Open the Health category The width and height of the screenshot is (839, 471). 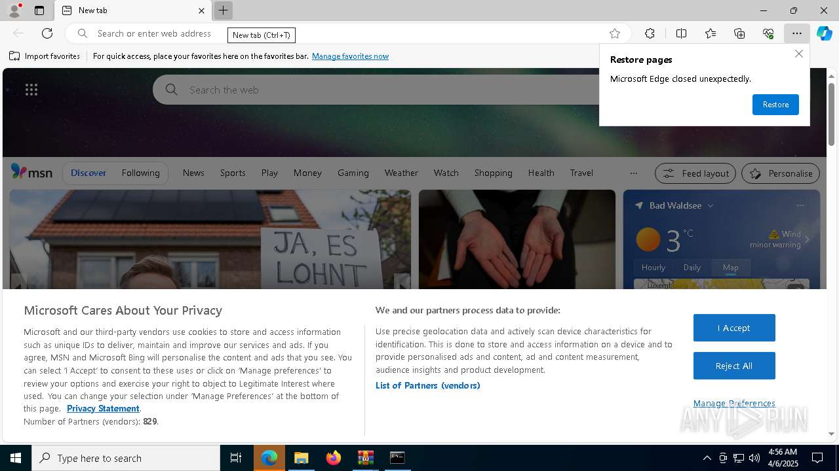pos(541,173)
